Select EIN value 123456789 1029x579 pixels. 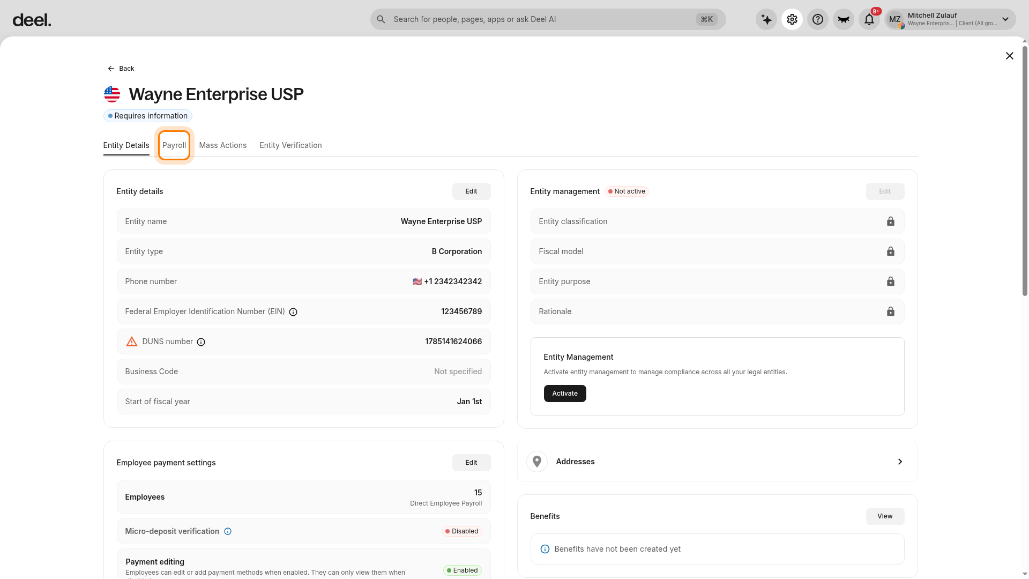[x=461, y=311]
